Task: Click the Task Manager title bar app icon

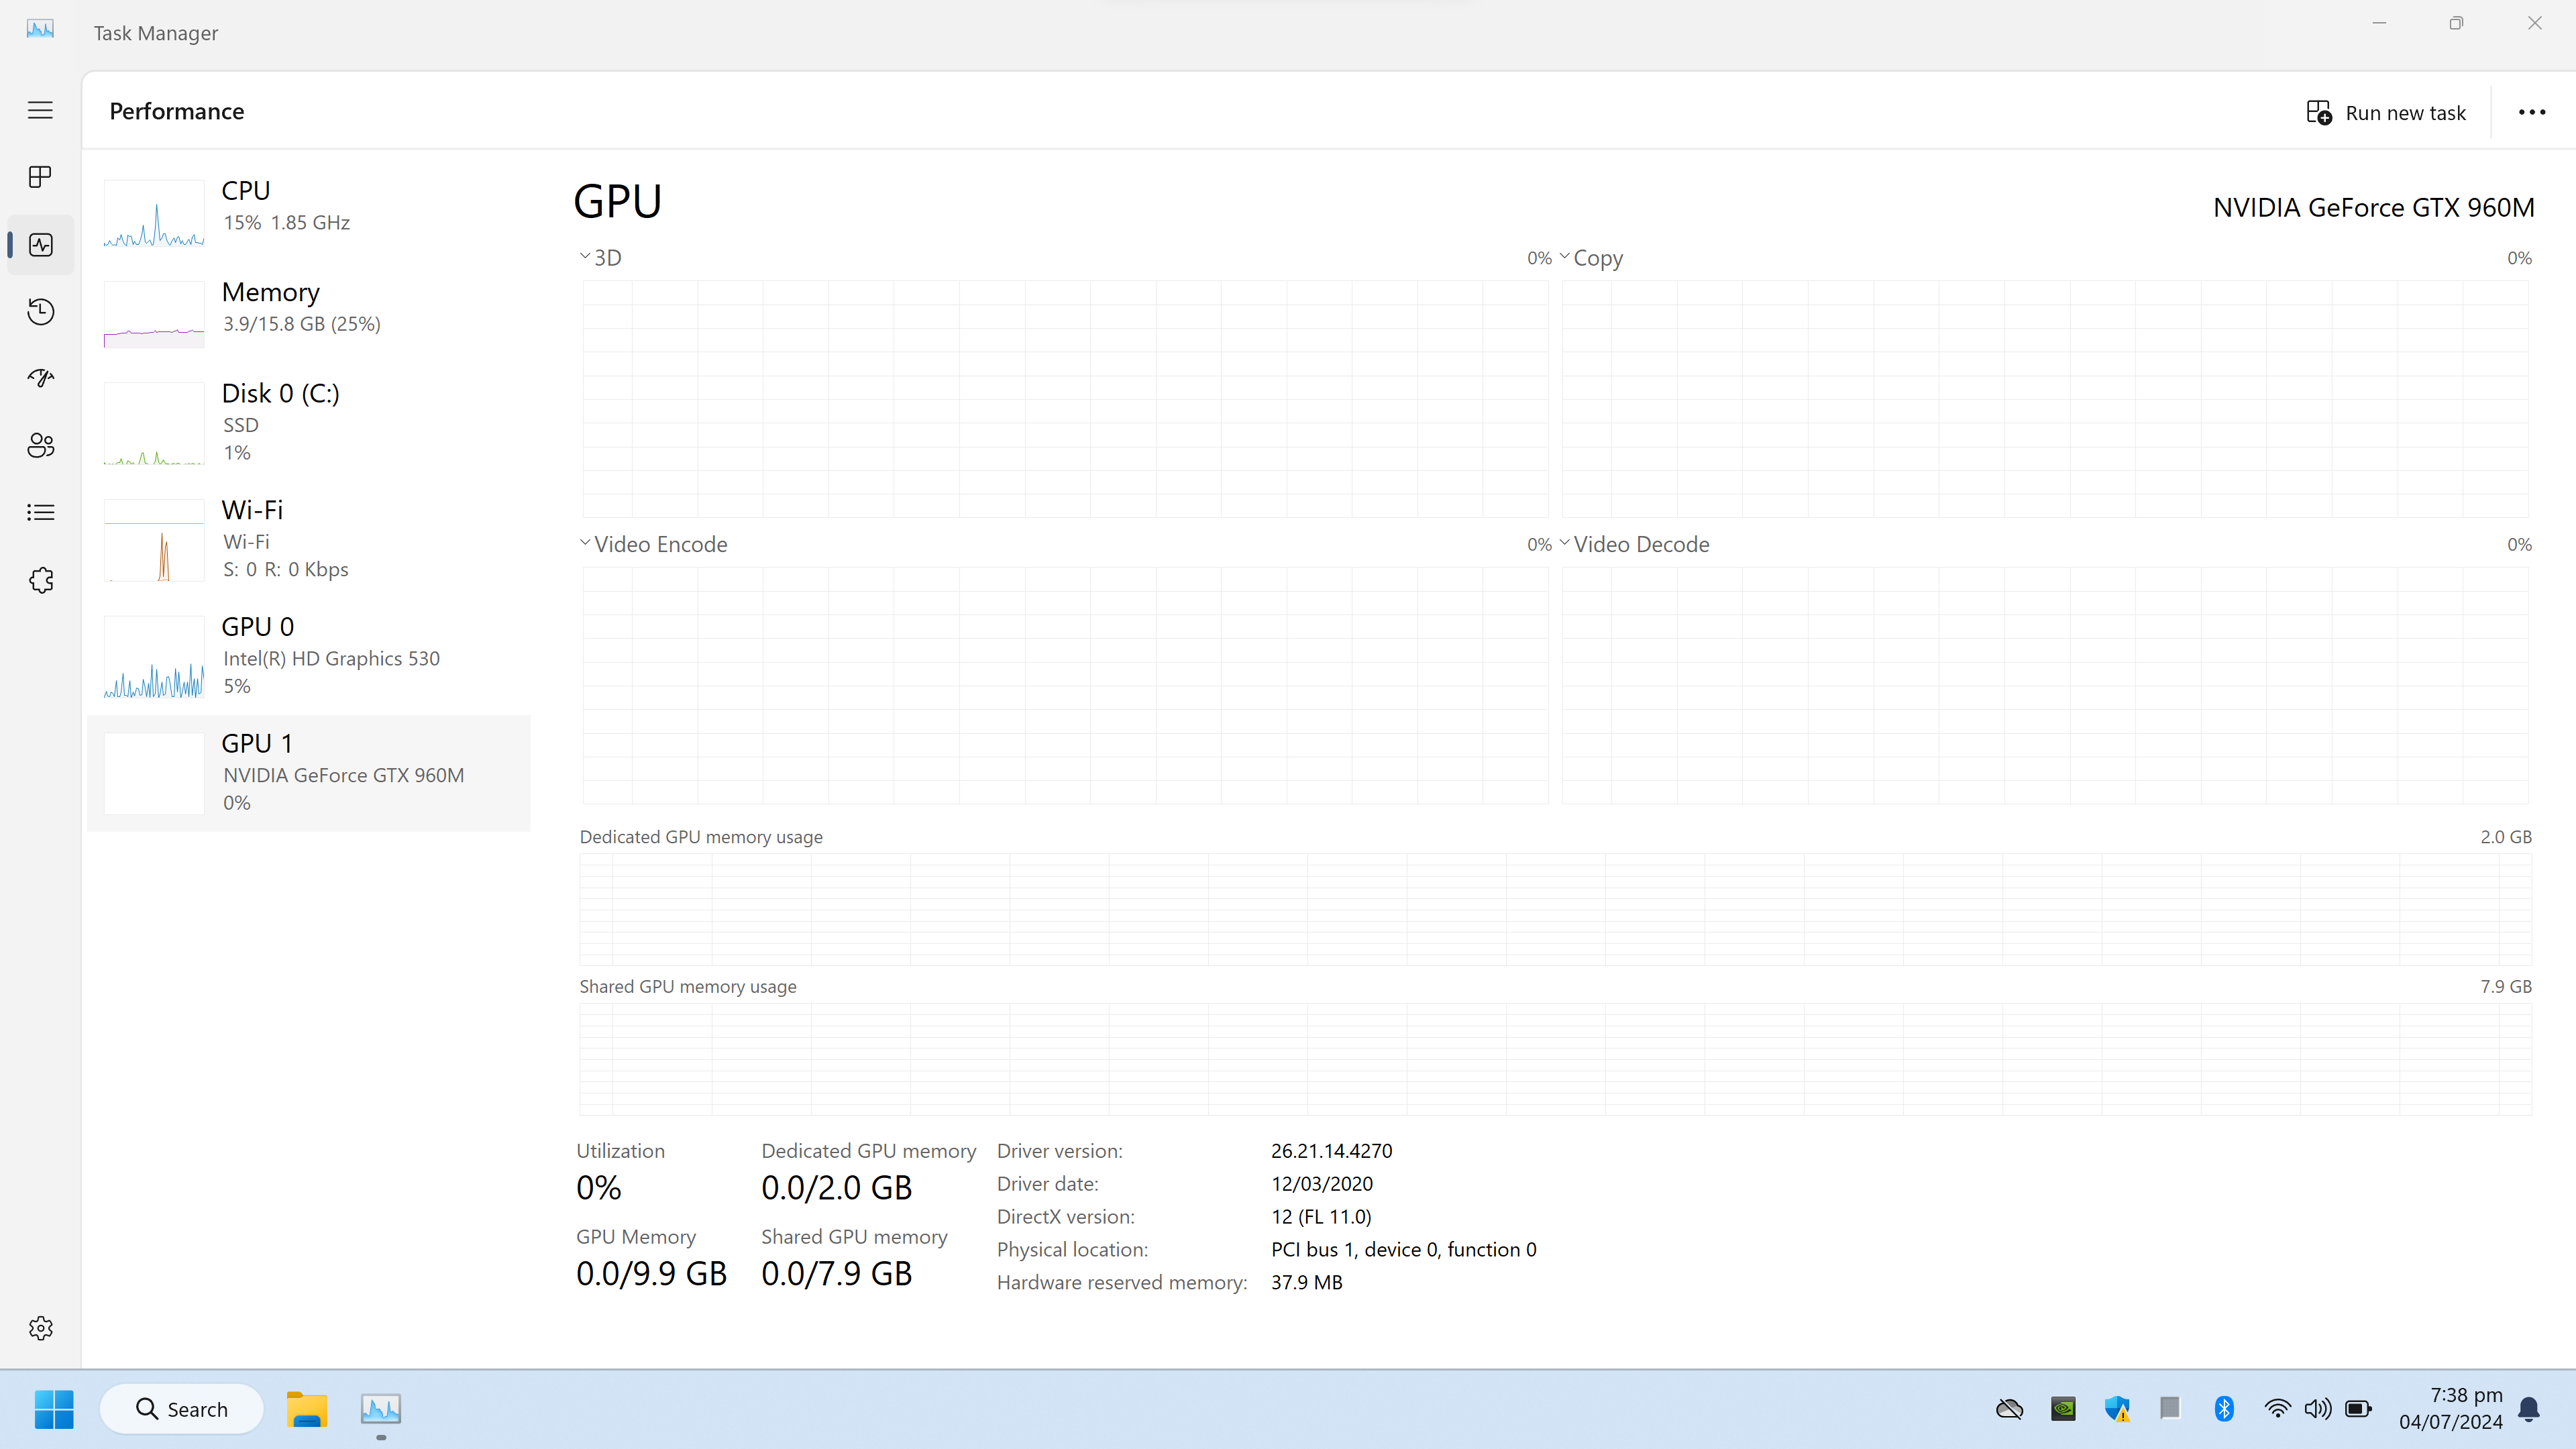Action: pos(40,29)
